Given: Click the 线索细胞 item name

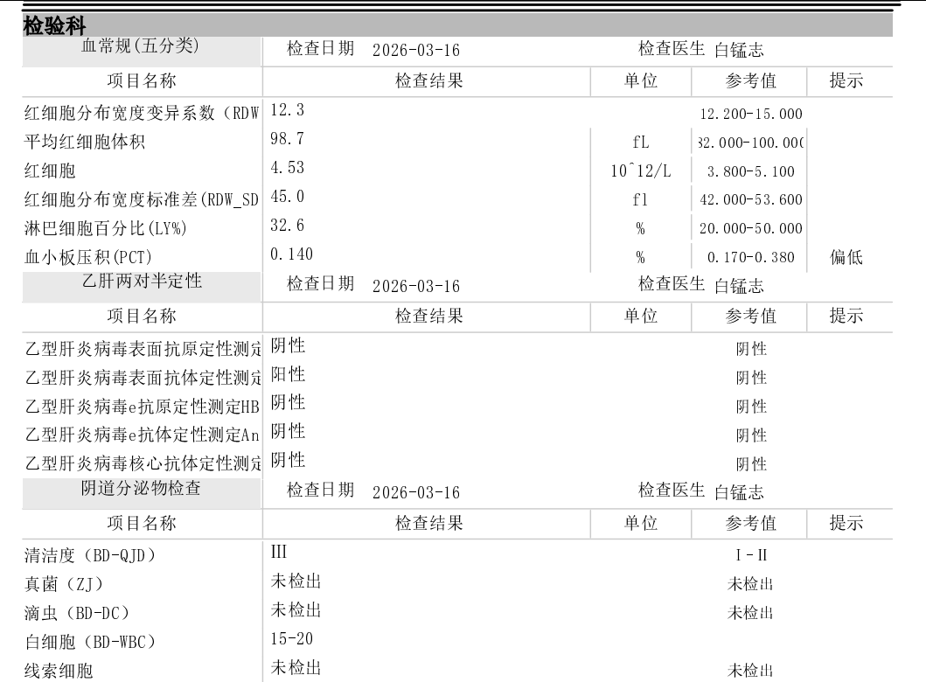Looking at the screenshot, I should (x=60, y=672).
